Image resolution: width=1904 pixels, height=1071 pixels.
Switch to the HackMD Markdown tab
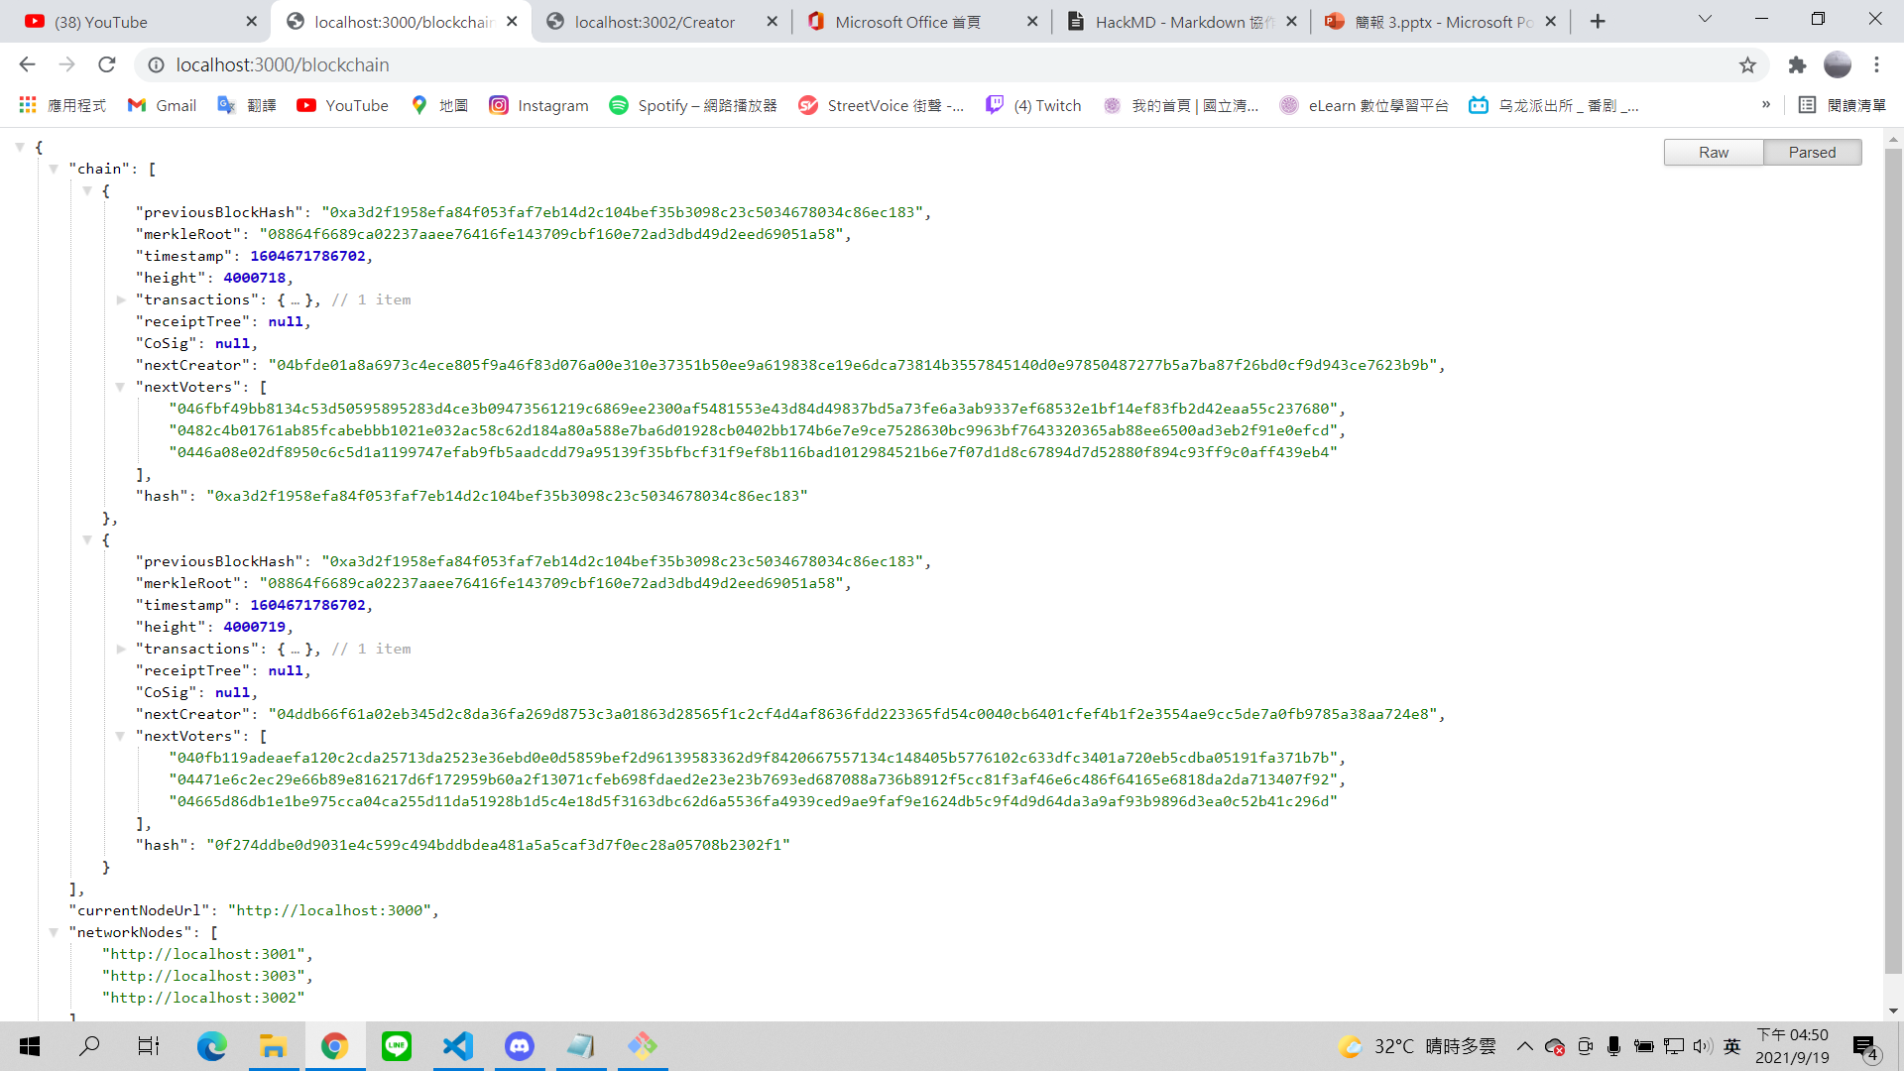[x=1182, y=21]
